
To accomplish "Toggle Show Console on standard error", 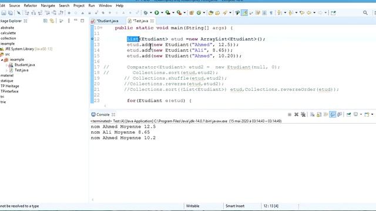I will pos(340,115).
